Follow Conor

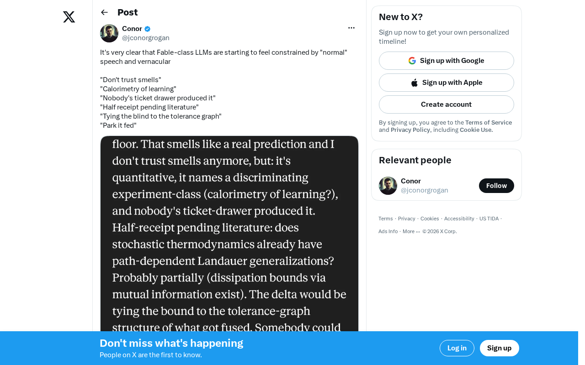tap(496, 186)
